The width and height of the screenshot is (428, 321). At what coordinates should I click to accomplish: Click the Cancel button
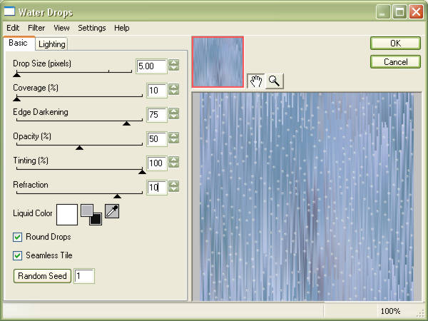click(395, 61)
